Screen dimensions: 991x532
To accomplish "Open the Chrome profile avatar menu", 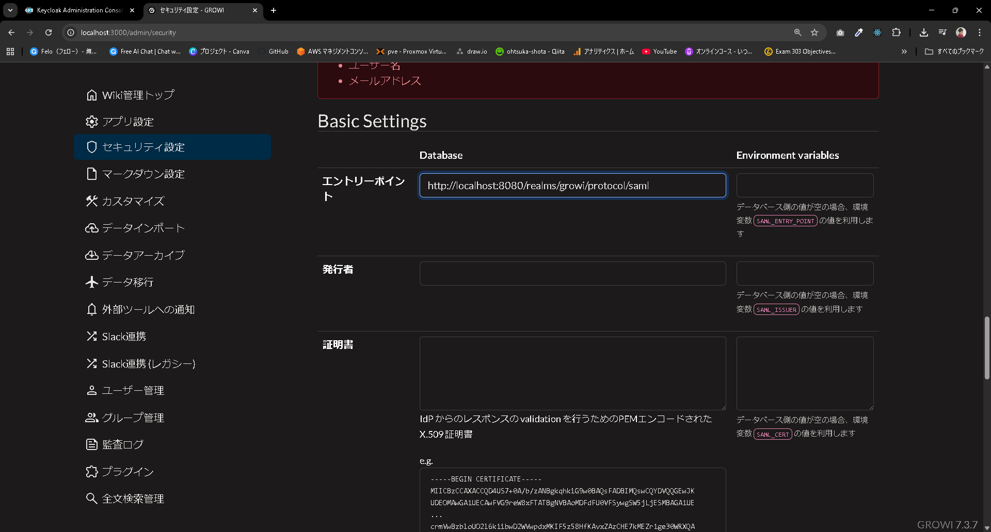I will click(961, 32).
